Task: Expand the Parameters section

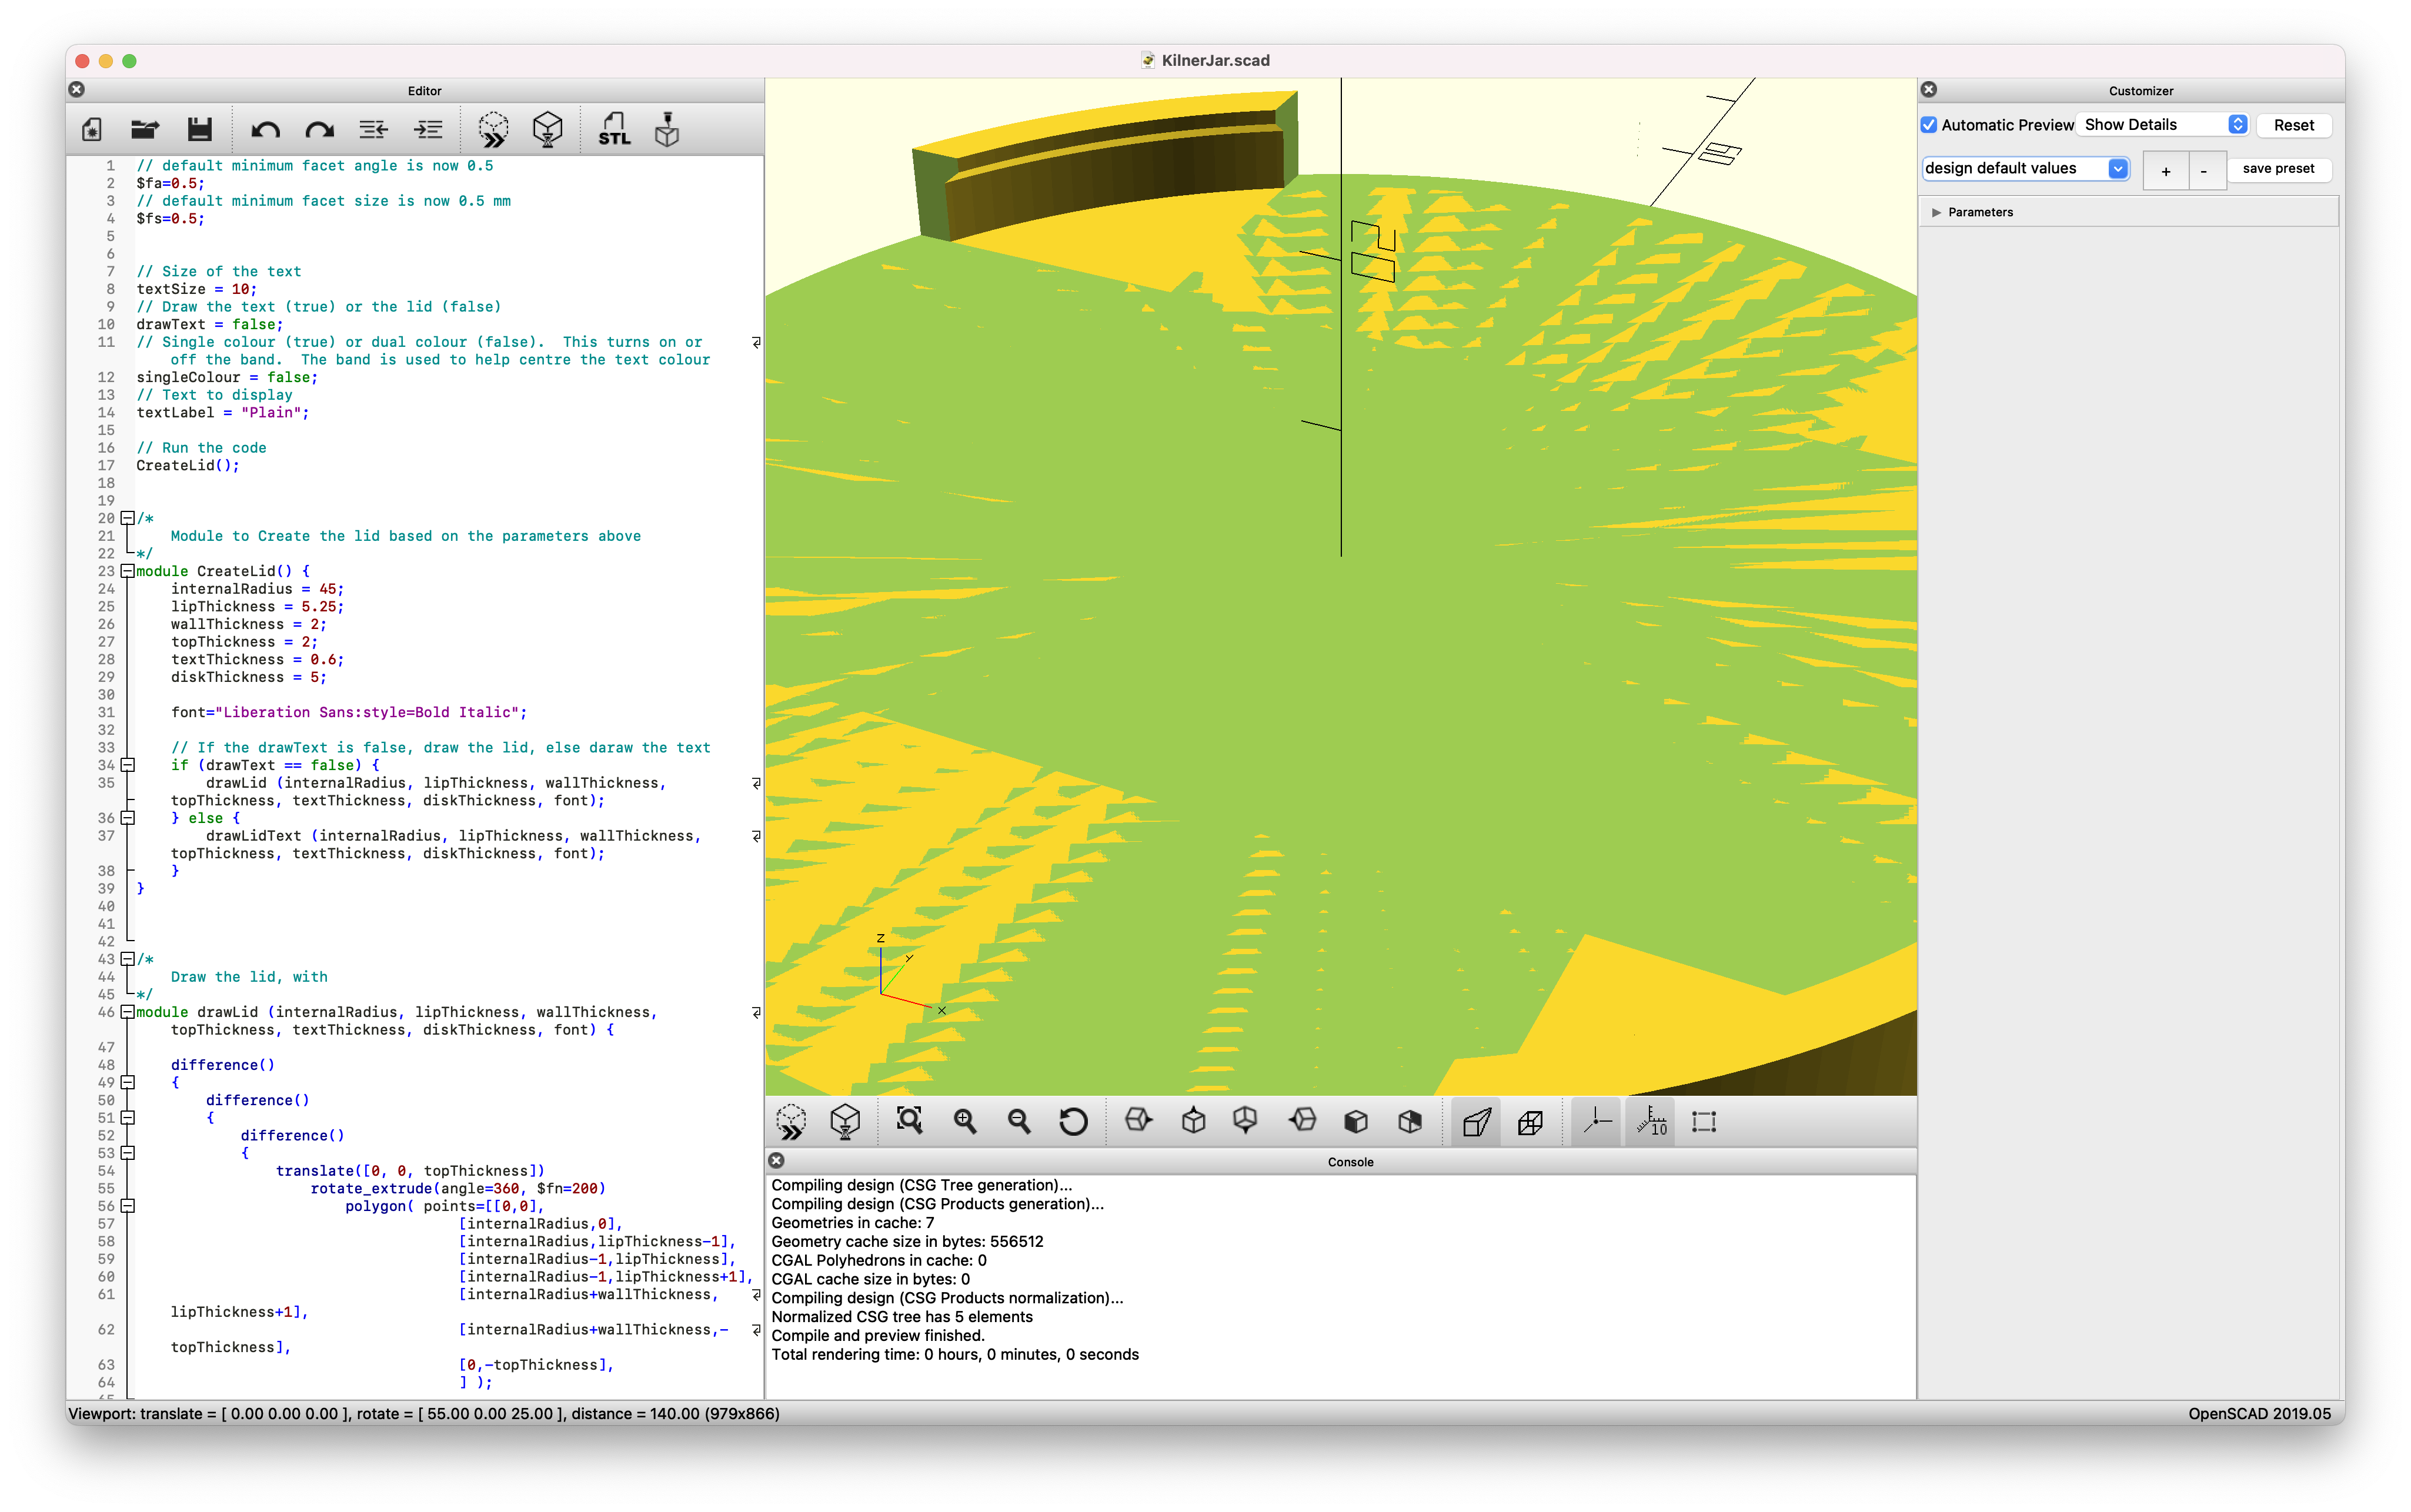Action: [x=1937, y=212]
